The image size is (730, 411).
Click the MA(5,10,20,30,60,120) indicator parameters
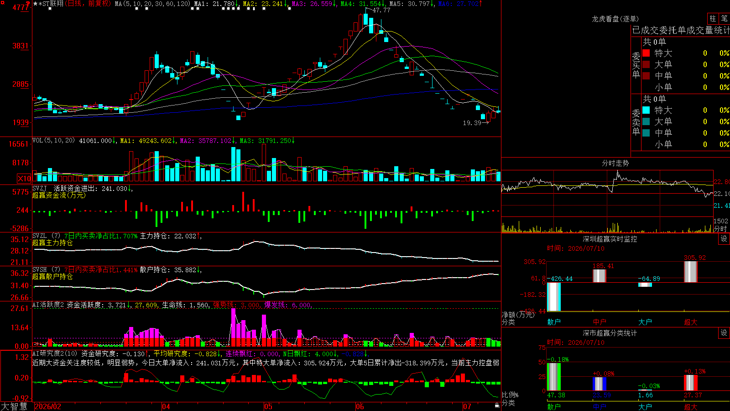click(x=152, y=4)
